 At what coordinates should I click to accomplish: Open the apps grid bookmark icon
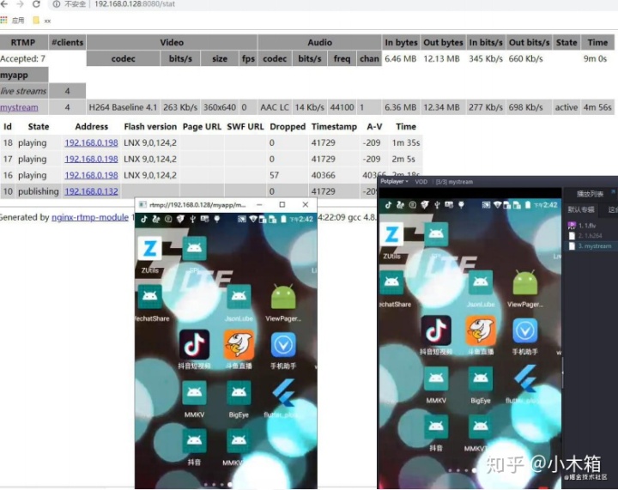pos(4,20)
